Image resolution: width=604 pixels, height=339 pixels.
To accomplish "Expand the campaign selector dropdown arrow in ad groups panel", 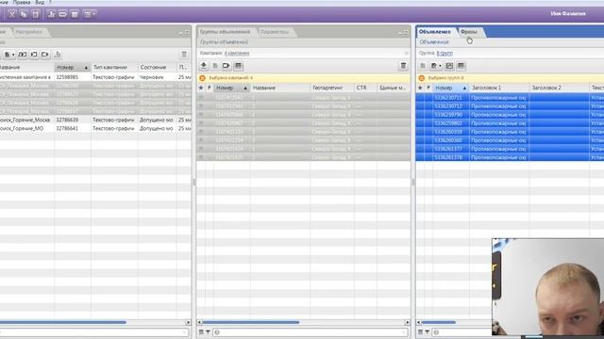I will click(407, 53).
